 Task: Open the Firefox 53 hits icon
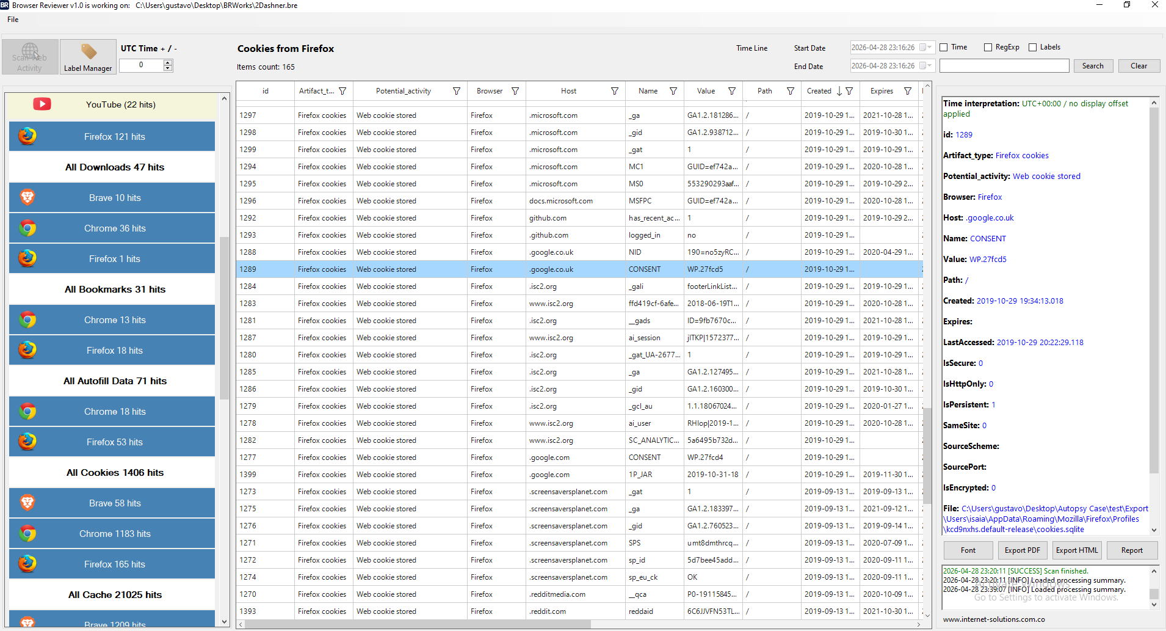click(x=27, y=442)
